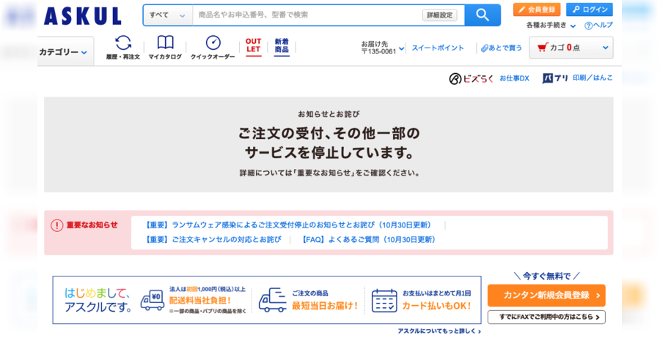Image resolution: width=660 pixels, height=346 pixels.
Task: Open 履歴・再注文 reorder history icon
Action: click(122, 47)
